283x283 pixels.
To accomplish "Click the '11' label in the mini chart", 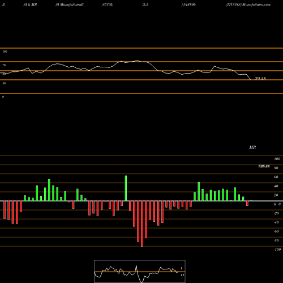I will click(182, 275).
